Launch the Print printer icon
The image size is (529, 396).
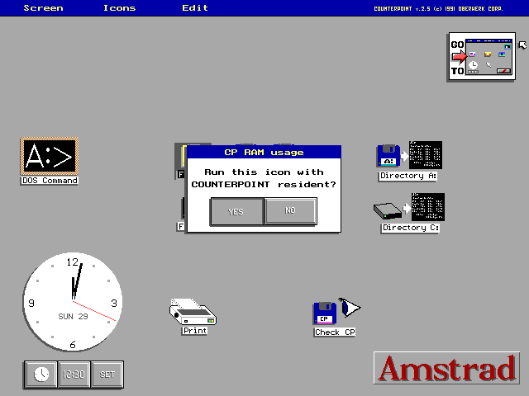click(x=193, y=312)
